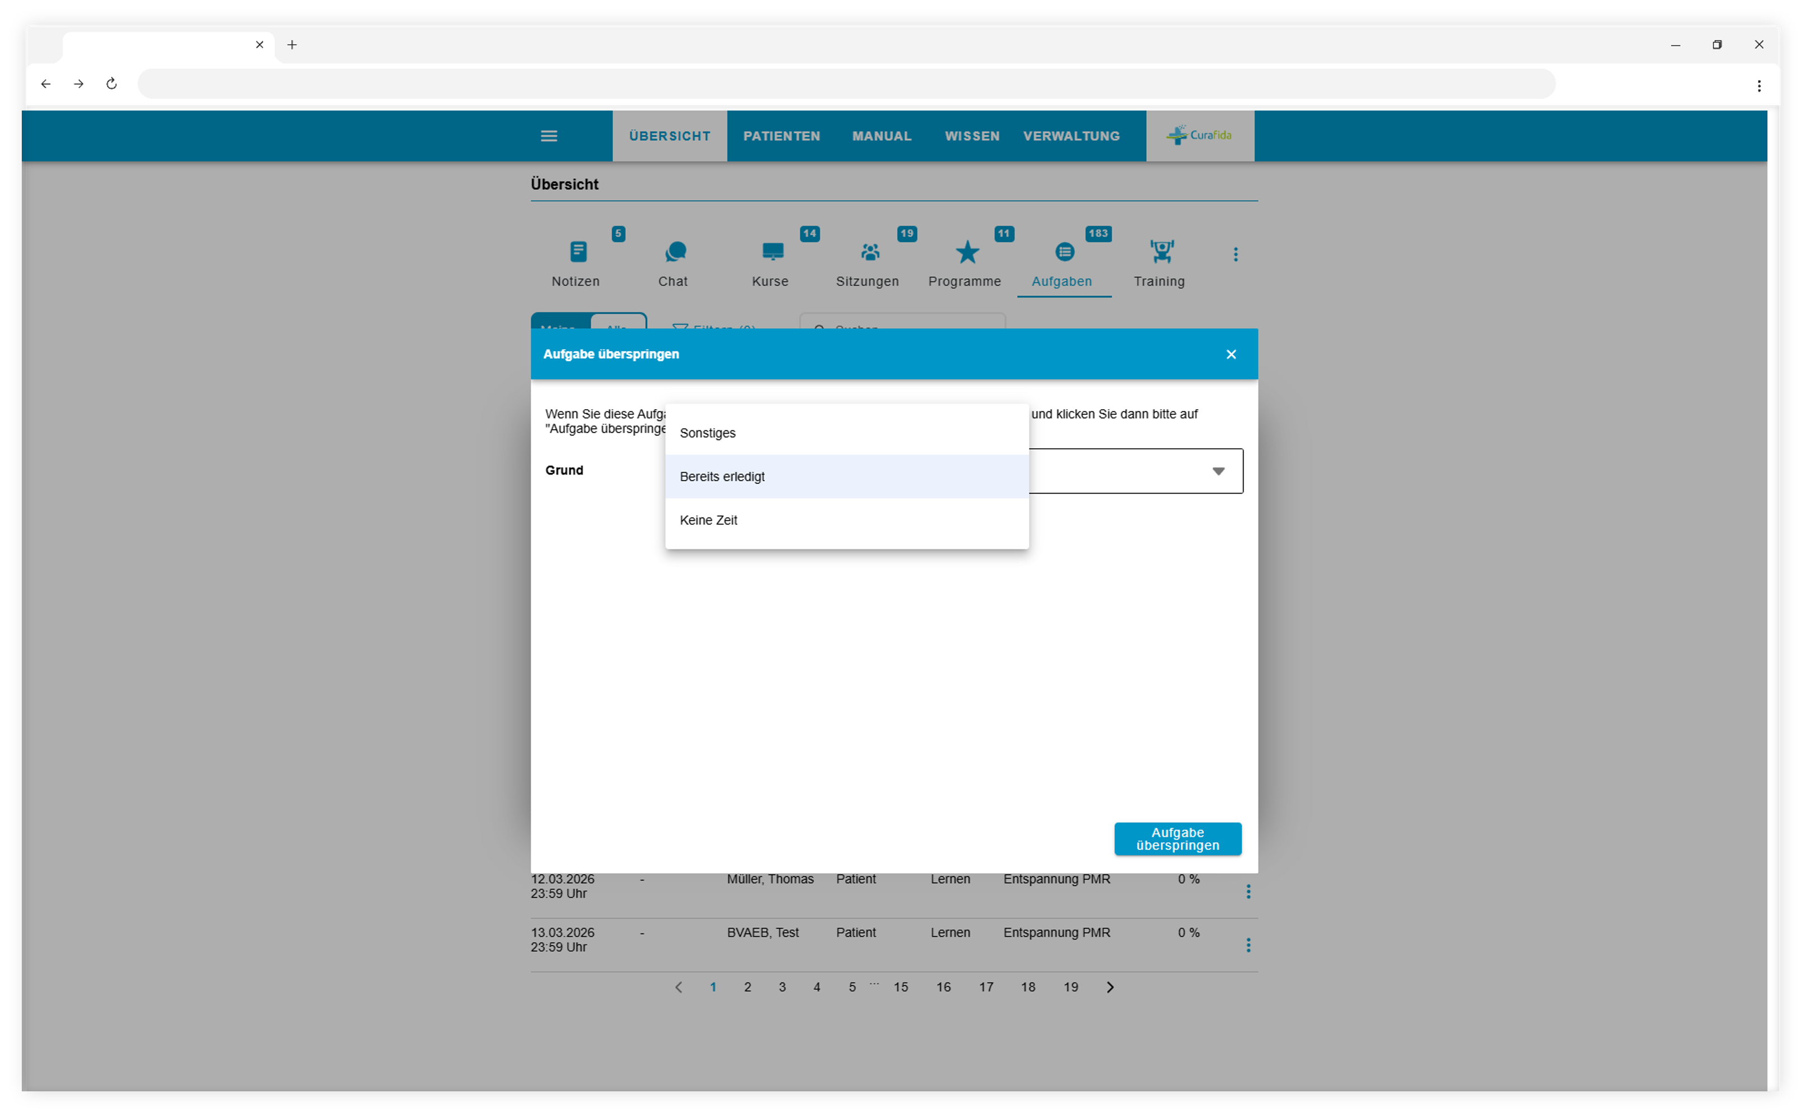Click the Übersicht page heading

point(564,184)
